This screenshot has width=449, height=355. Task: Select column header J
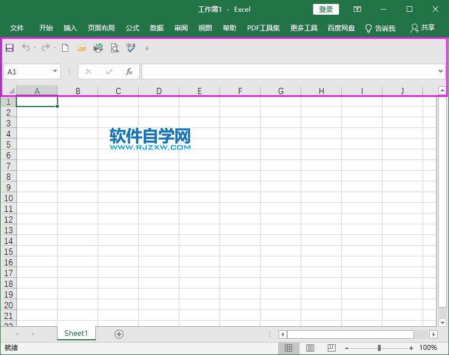(x=402, y=91)
